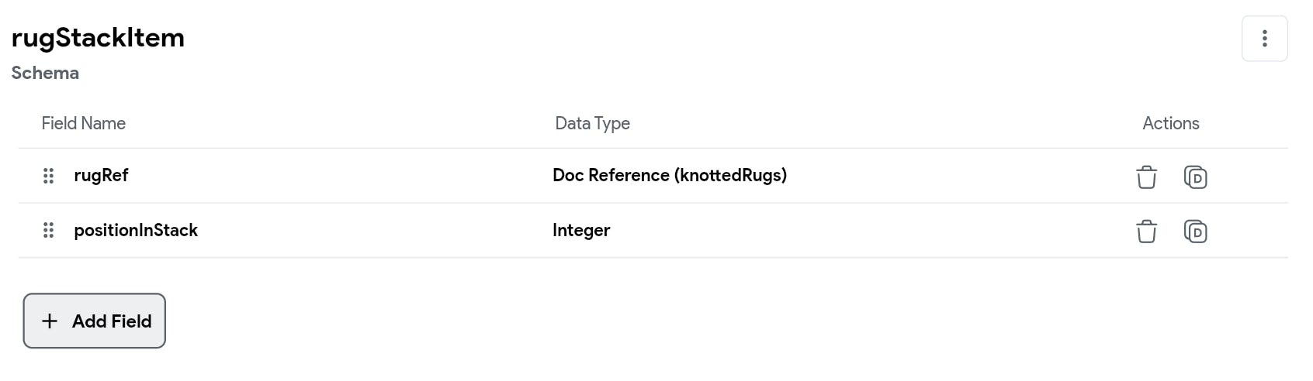Click the rugStackItem title

(98, 37)
